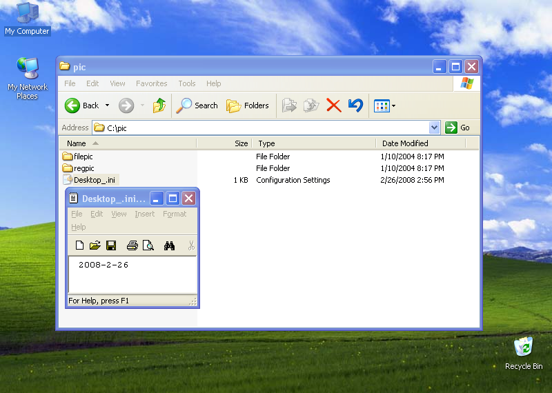The height and width of the screenshot is (393, 552).
Task: Click the Open file icon in WordPad
Action: click(x=95, y=245)
